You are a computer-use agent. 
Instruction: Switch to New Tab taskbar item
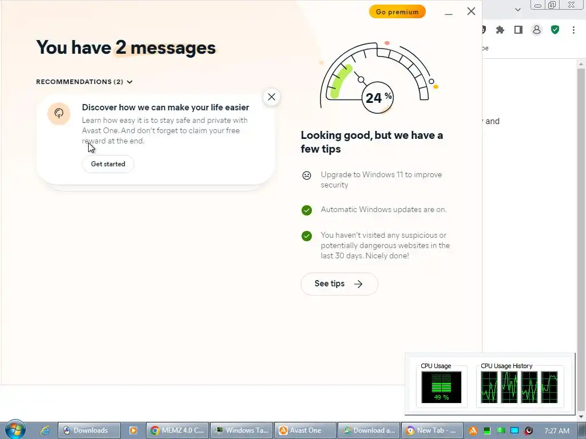[x=433, y=430]
